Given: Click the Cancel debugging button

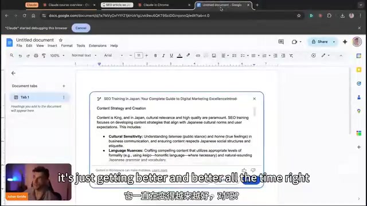Looking at the screenshot, I should point(81,28).
